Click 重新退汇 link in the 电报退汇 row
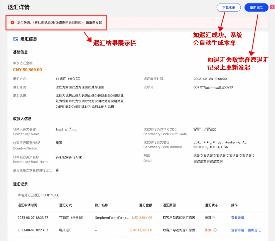This screenshot has height=241, width=275. pyautogui.click(x=254, y=230)
